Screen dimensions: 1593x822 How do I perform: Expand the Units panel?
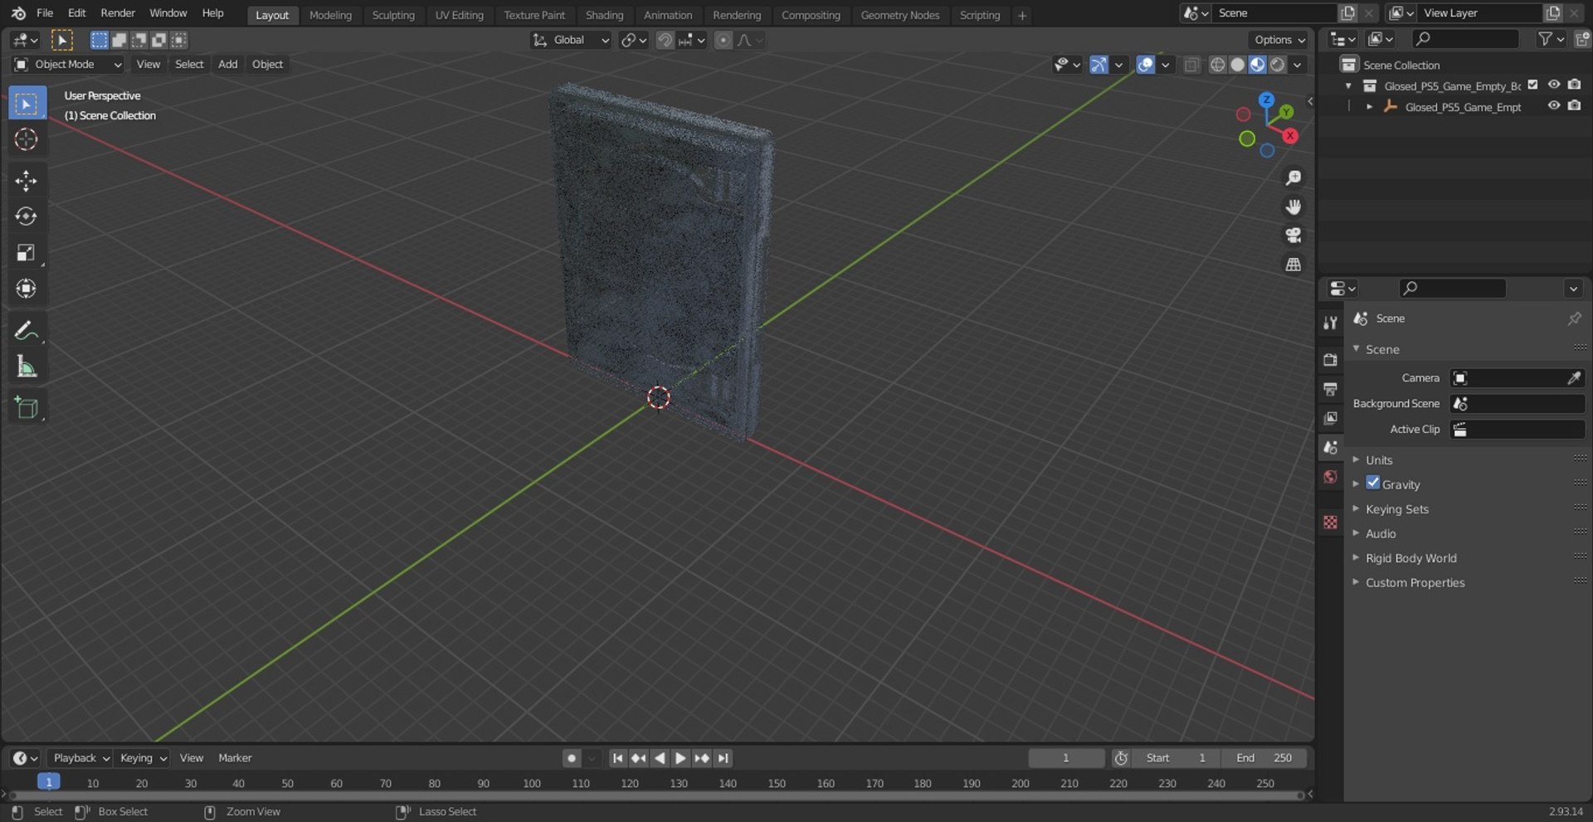1379,460
